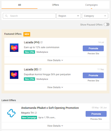Expand View Details for Andamanda Phuket offer
111x131 pixels.
tap(55, 126)
